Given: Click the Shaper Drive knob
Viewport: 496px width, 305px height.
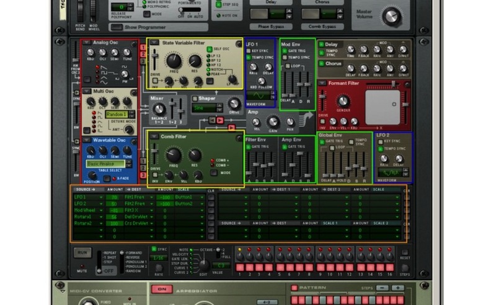Looking at the screenshot, I should point(234,104).
